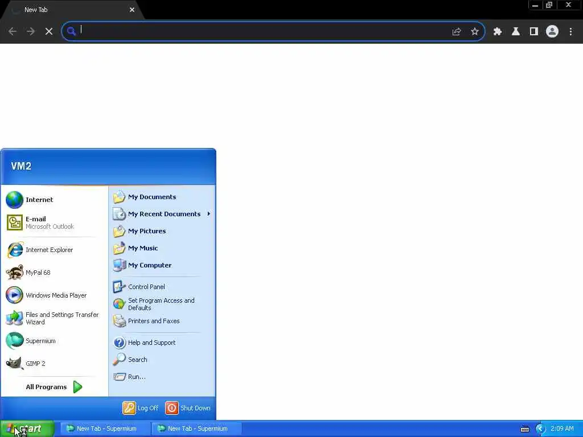The image size is (583, 437).
Task: Open Set Program Access and Defaults
Action: [x=162, y=304]
